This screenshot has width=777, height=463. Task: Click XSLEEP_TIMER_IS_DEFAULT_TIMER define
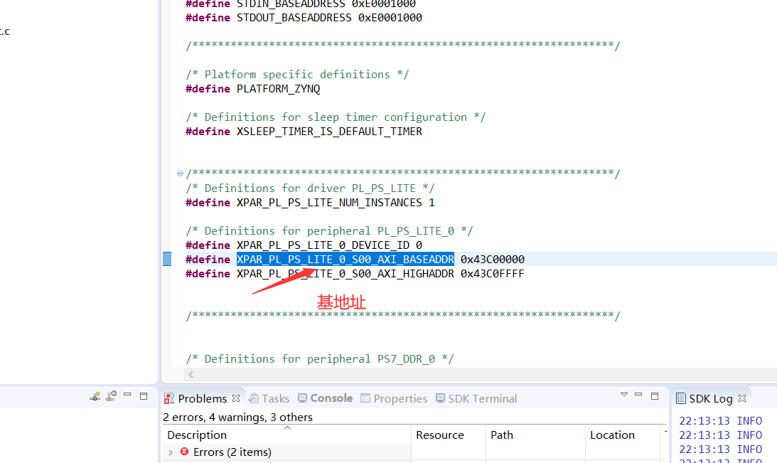coord(329,132)
